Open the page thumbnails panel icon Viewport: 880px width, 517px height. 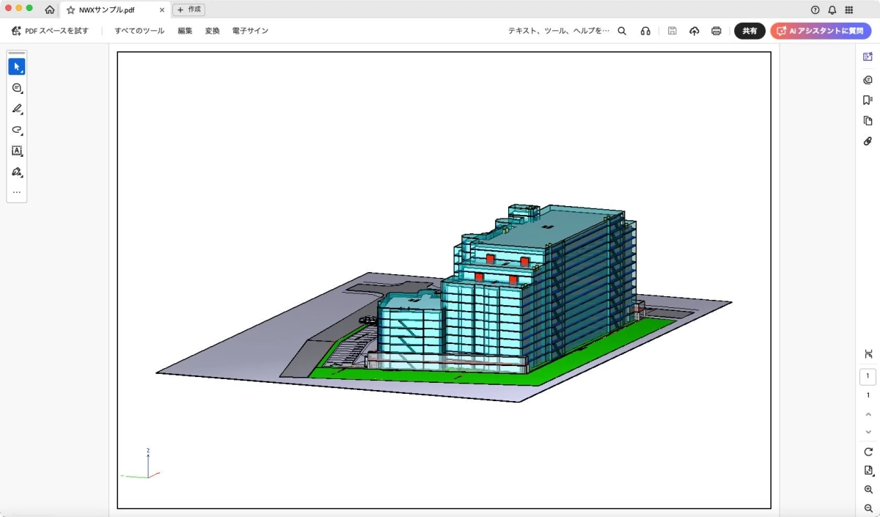click(868, 121)
